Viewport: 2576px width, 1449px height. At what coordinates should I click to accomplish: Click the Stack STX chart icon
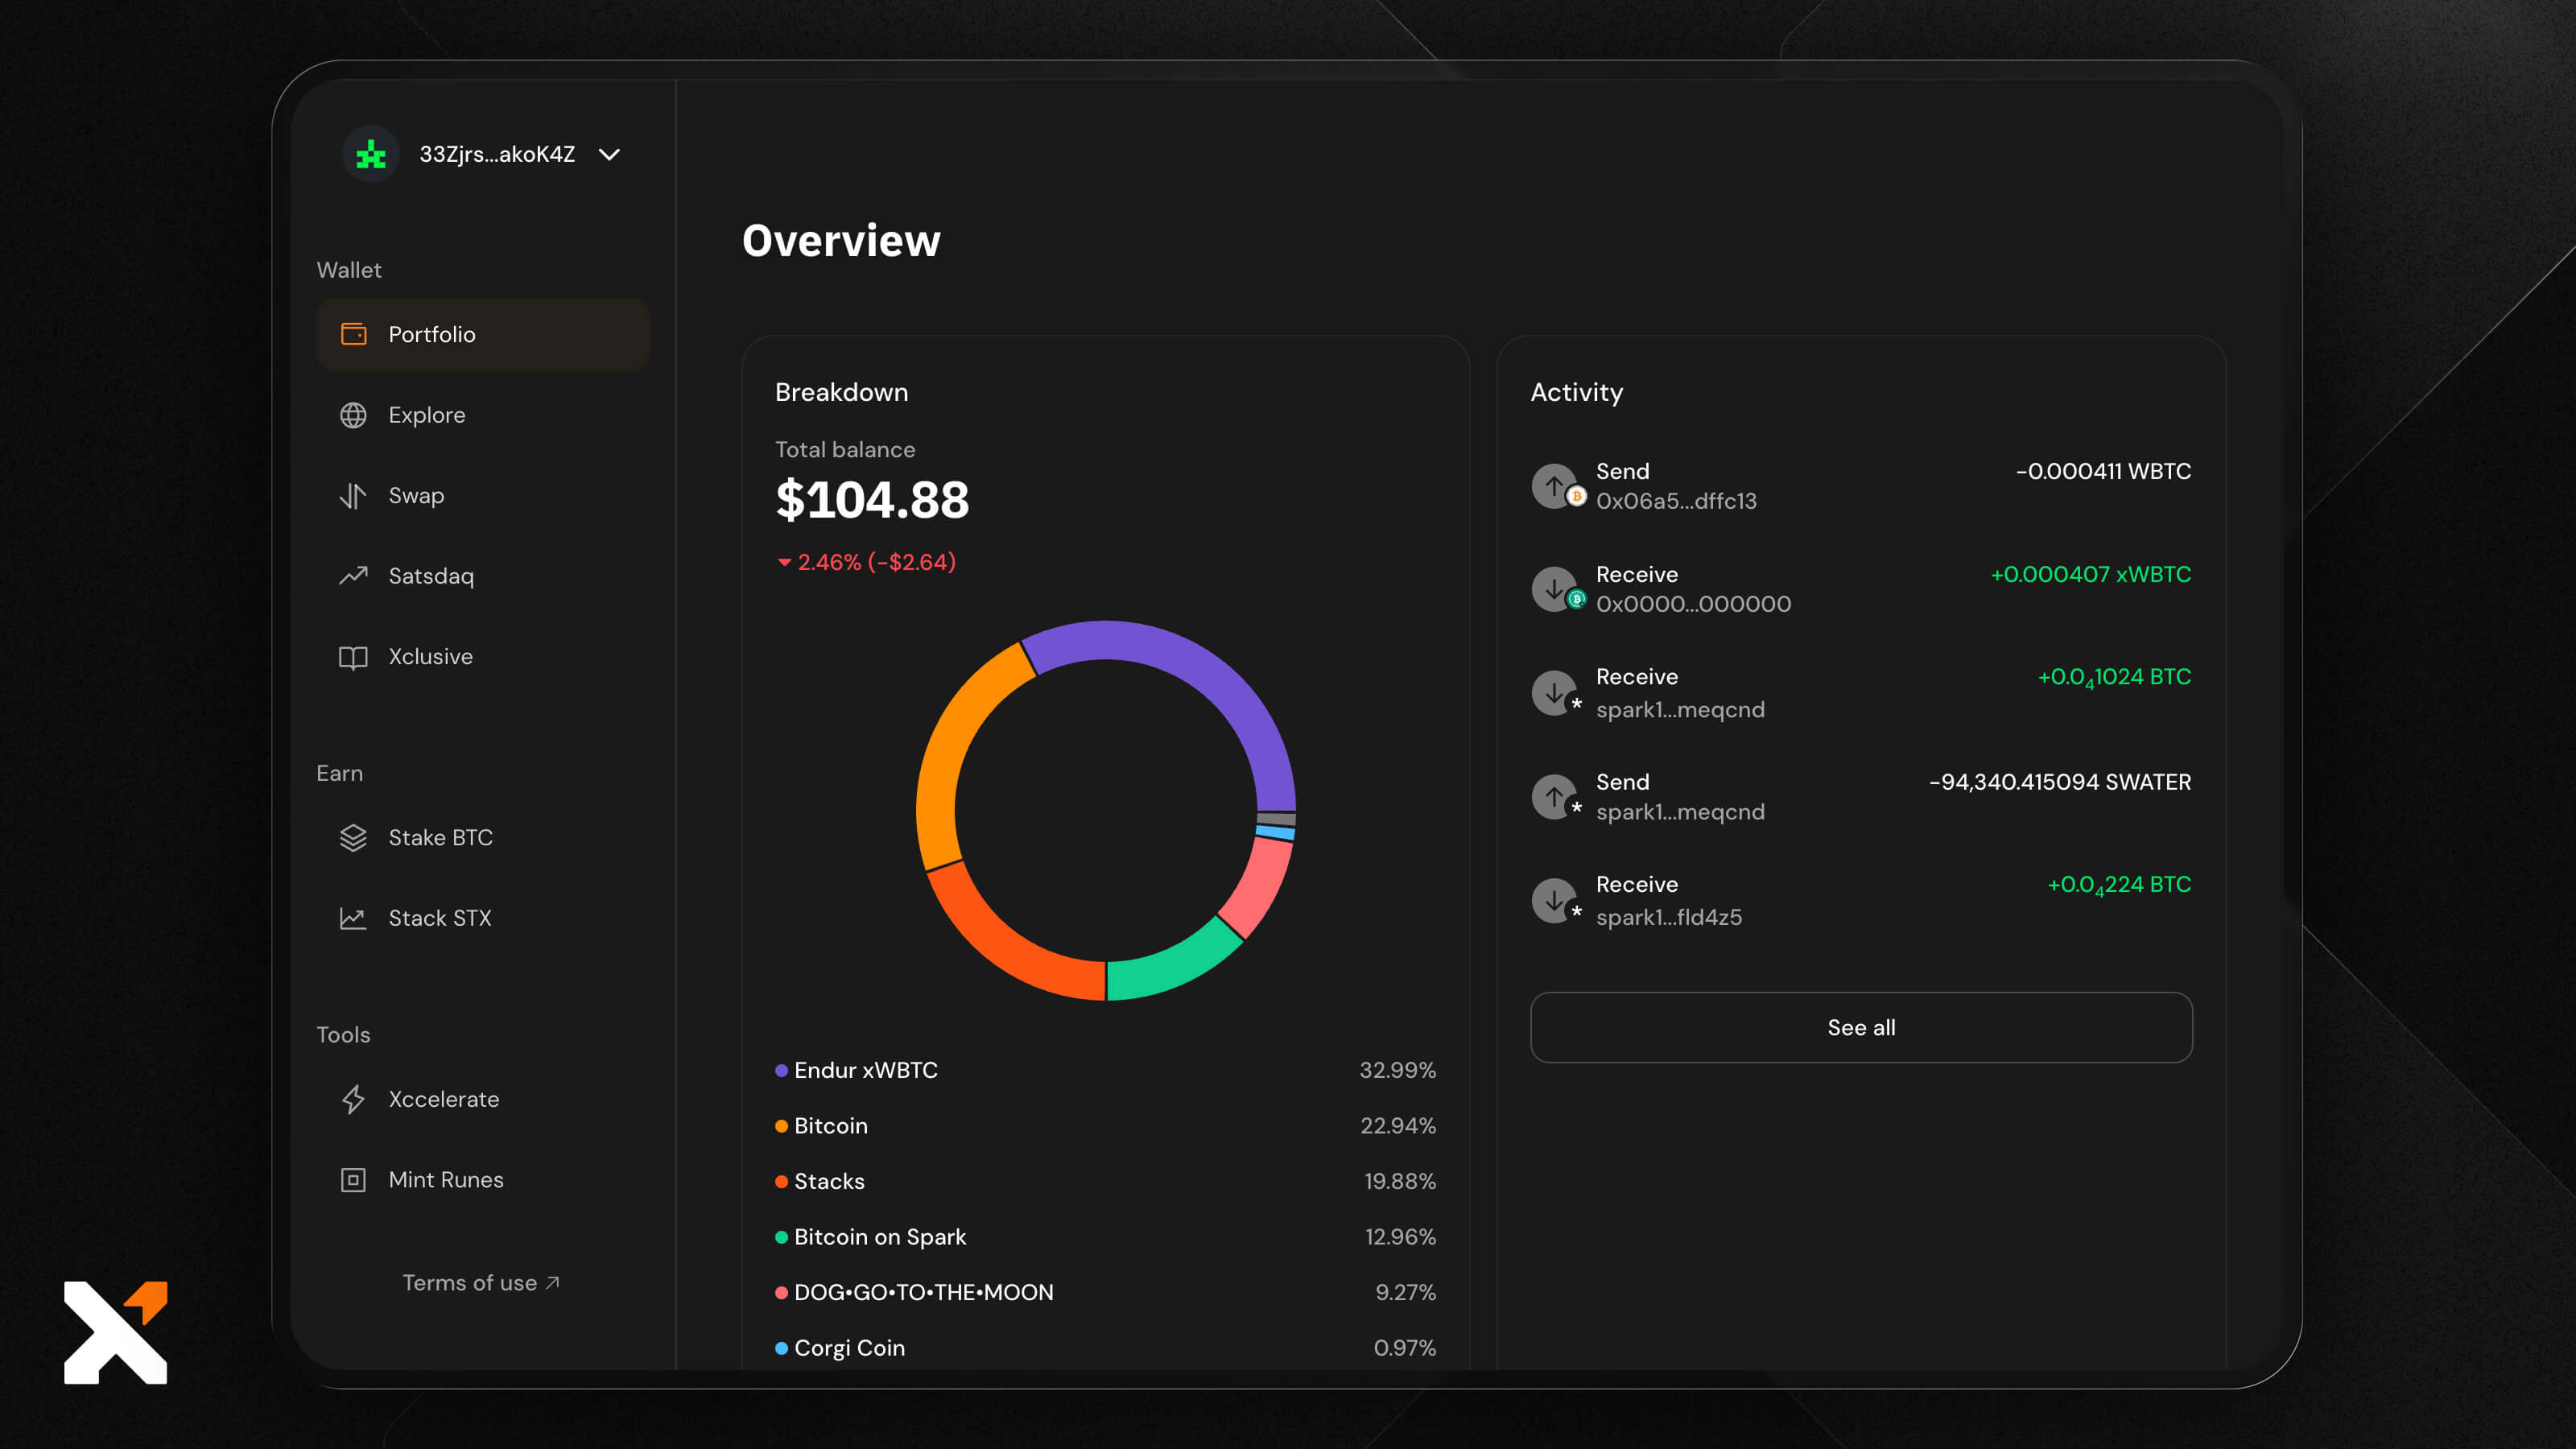(x=353, y=918)
